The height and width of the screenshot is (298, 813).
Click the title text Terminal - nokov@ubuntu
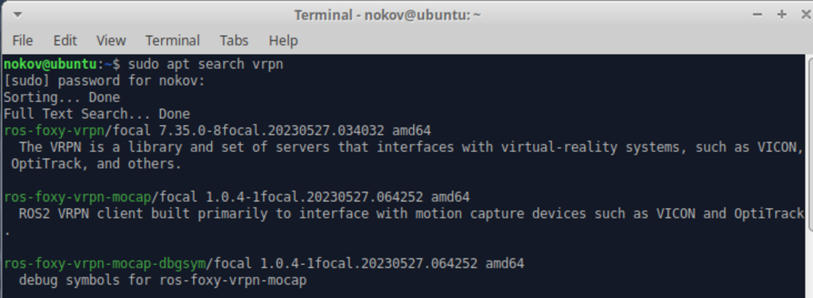click(x=387, y=15)
